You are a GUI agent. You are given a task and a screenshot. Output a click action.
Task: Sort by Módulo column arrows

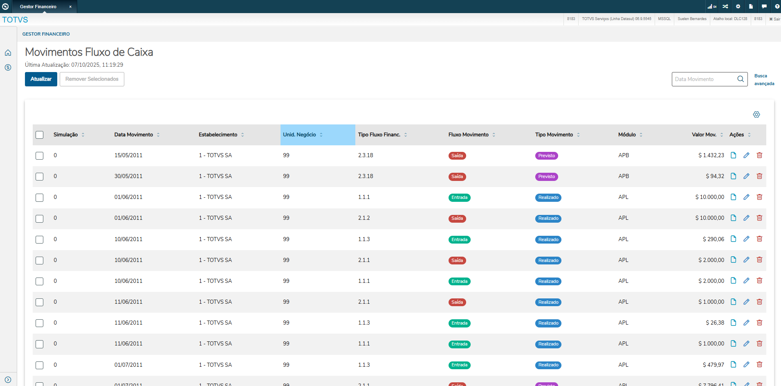click(x=641, y=135)
